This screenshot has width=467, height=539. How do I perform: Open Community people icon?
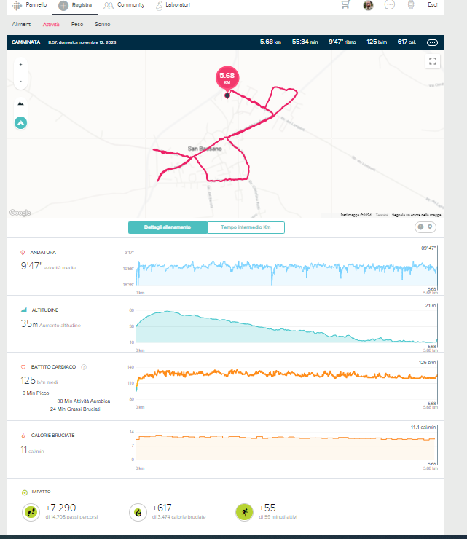(109, 6)
